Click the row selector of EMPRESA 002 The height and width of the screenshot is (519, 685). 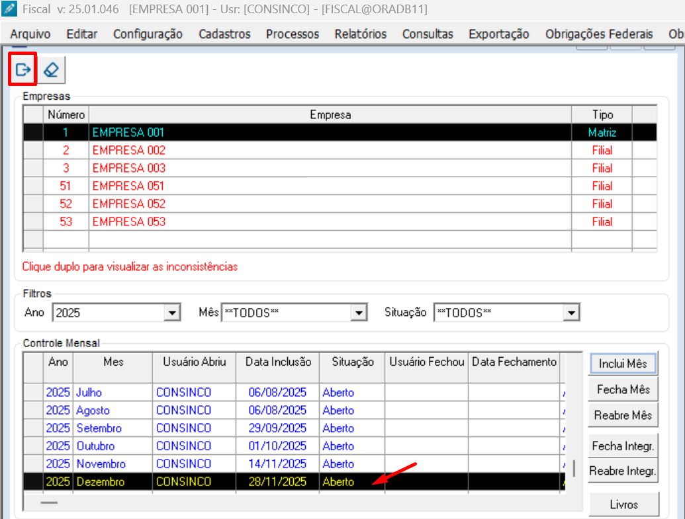pyautogui.click(x=33, y=150)
